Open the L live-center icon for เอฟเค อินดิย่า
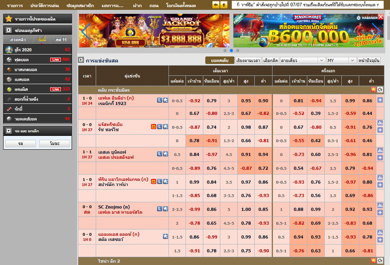The height and width of the screenshot is (265, 390). click(x=159, y=100)
